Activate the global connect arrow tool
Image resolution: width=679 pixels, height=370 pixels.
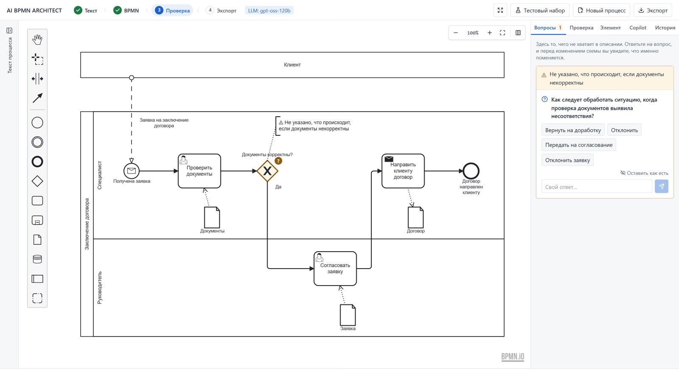pos(37,98)
